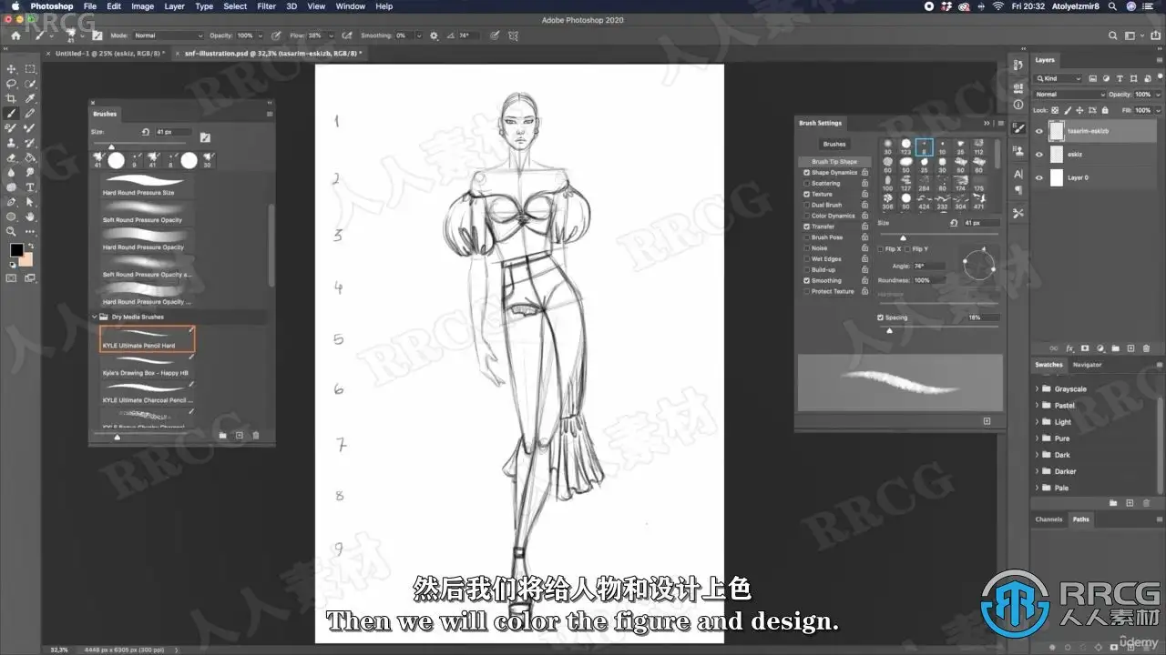The image size is (1166, 655).
Task: Open the Layer menu
Action: coord(174,6)
